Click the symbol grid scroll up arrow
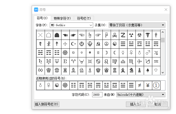 click(x=163, y=32)
